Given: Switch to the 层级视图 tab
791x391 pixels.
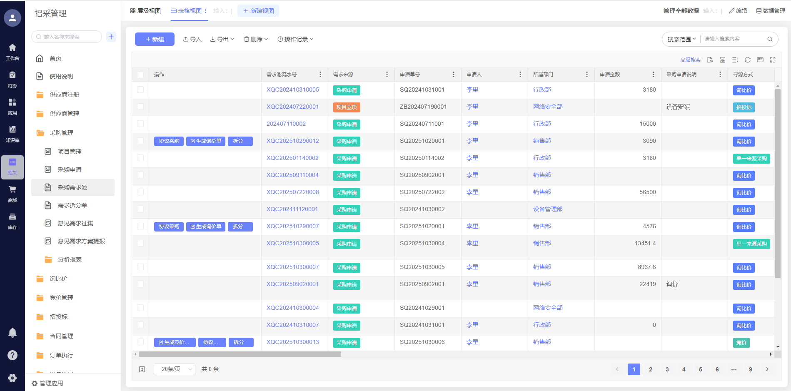Looking at the screenshot, I should (145, 11).
